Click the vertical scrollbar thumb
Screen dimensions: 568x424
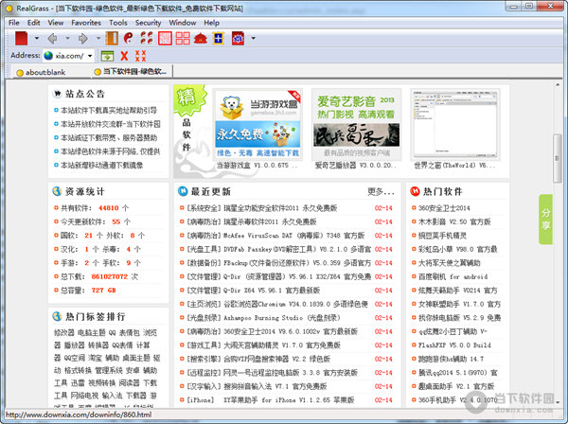pyautogui.click(x=558, y=158)
